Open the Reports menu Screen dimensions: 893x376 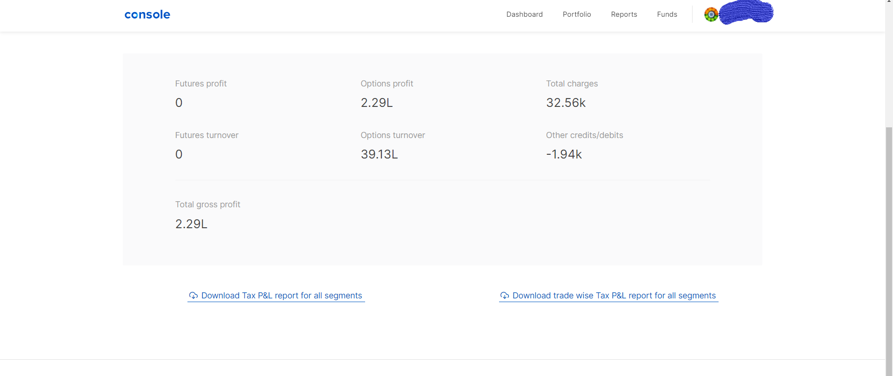click(x=624, y=14)
